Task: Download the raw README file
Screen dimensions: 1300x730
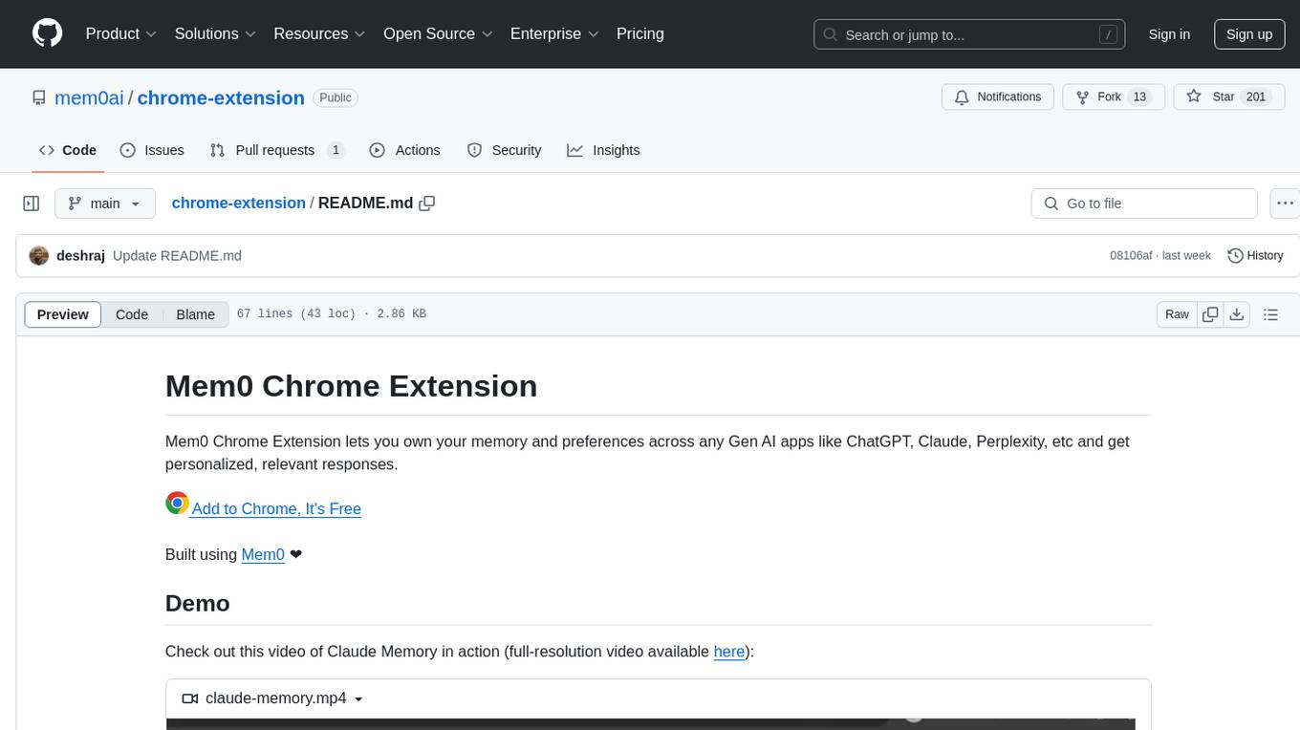Action: point(1236,314)
